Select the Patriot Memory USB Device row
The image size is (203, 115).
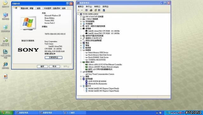coord(98,53)
